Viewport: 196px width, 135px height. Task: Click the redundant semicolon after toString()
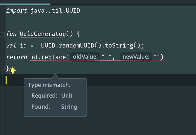click(142, 46)
